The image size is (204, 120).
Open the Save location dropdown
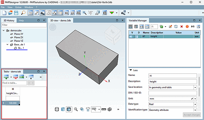point(195,87)
